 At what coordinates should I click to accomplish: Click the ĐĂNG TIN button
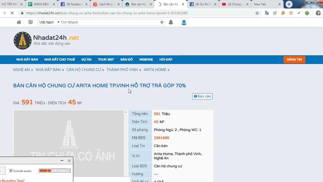pyautogui.click(x=294, y=60)
